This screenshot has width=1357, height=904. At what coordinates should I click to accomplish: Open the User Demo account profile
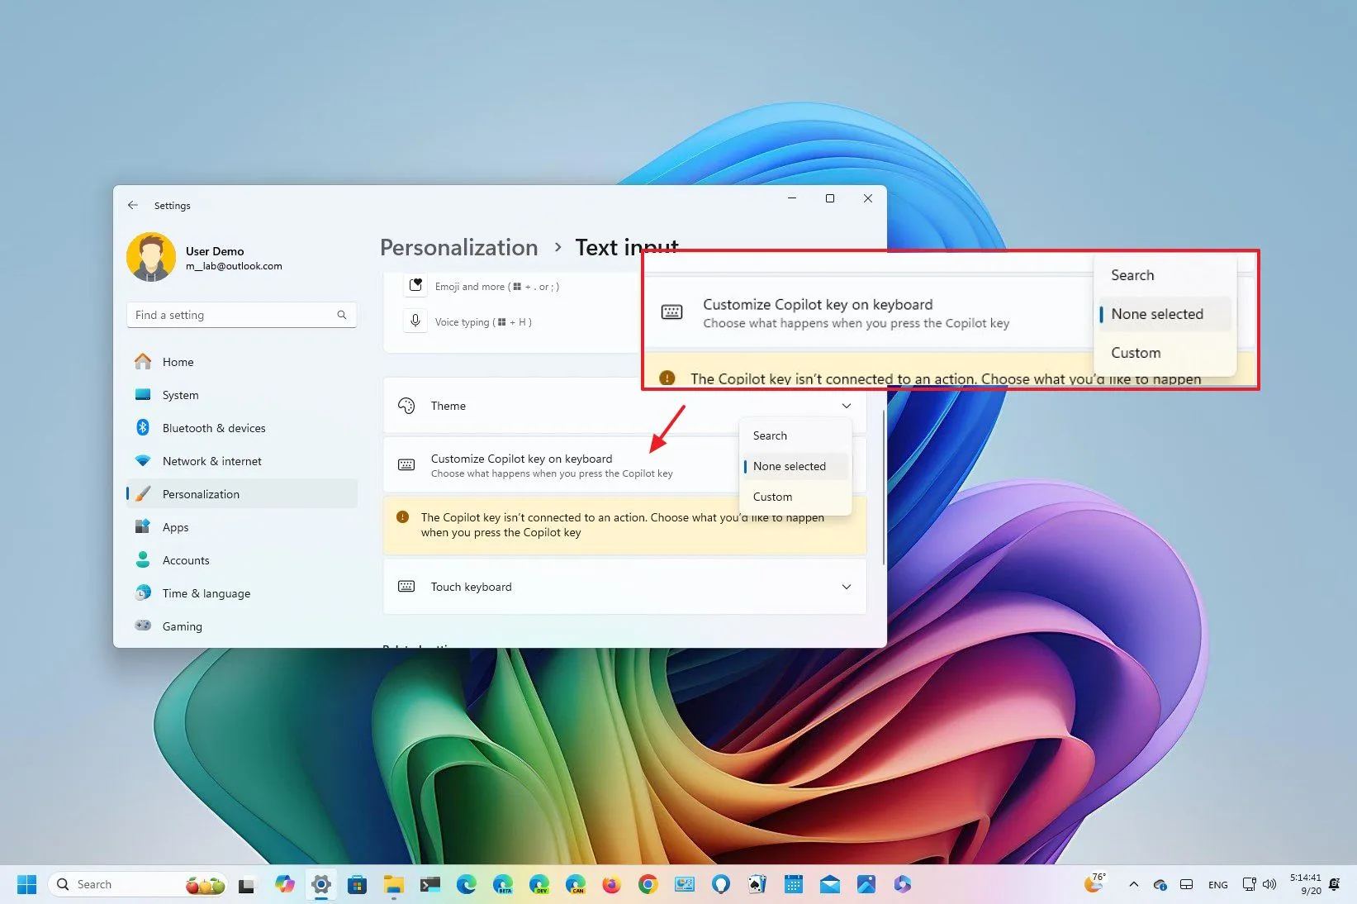coord(205,257)
